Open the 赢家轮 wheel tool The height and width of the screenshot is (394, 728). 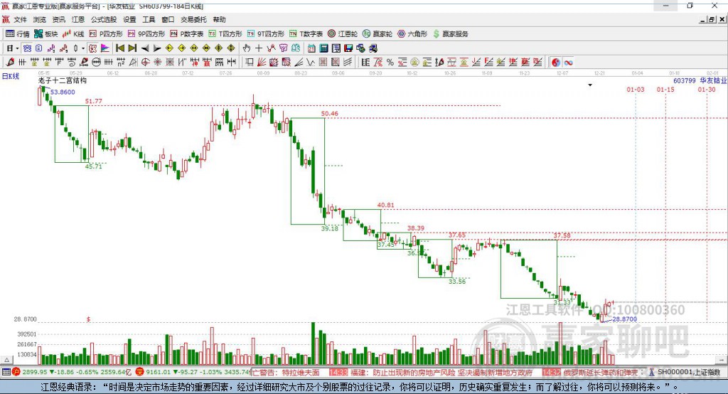(x=378, y=34)
